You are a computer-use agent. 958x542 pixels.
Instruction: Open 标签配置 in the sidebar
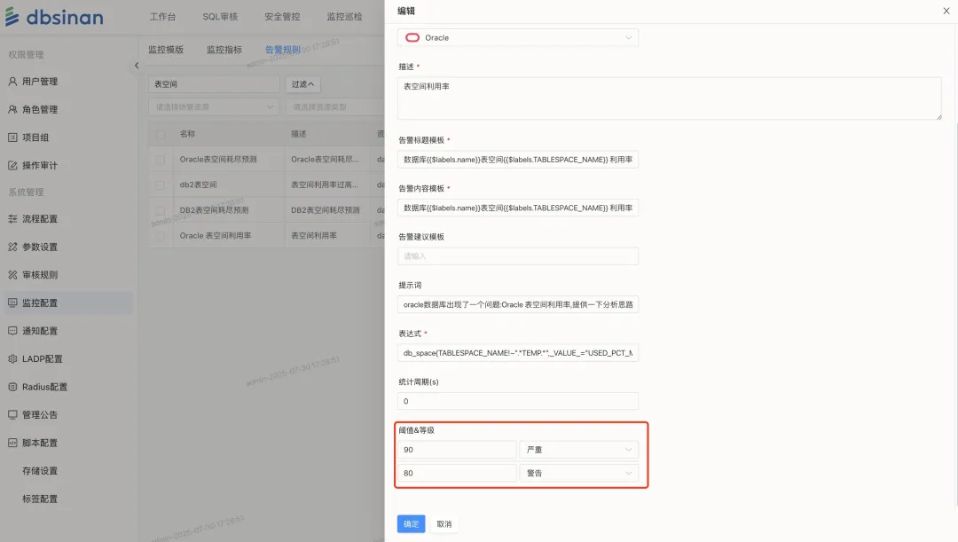(x=40, y=499)
